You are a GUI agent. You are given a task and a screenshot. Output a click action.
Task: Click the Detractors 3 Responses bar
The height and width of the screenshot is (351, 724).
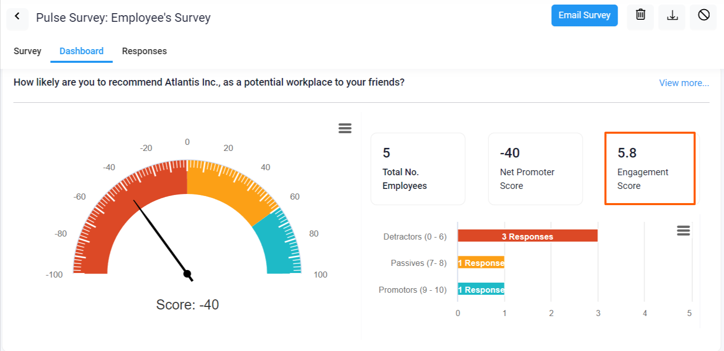(527, 236)
